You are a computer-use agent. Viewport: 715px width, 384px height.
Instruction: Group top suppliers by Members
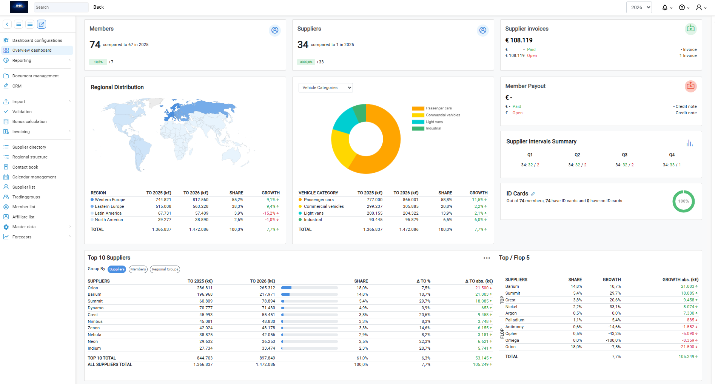(x=138, y=269)
